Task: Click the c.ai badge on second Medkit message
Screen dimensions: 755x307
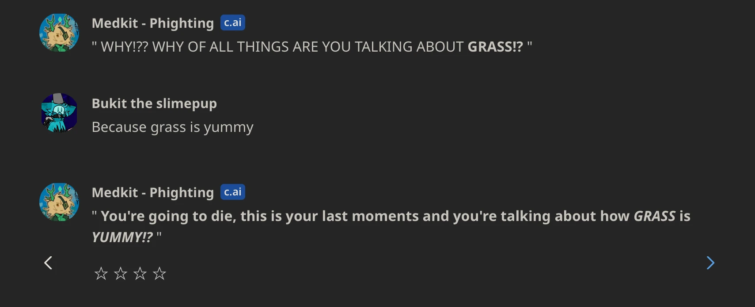Action: tap(233, 192)
